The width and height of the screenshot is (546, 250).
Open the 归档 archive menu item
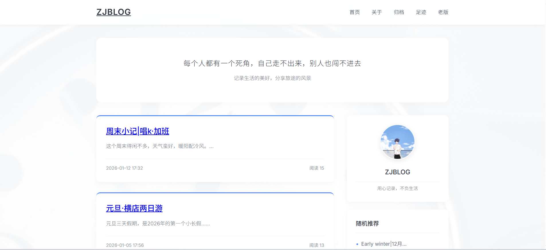tap(399, 12)
